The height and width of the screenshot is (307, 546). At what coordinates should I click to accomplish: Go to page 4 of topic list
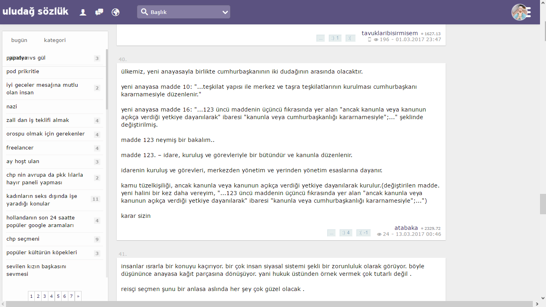click(x=51, y=296)
